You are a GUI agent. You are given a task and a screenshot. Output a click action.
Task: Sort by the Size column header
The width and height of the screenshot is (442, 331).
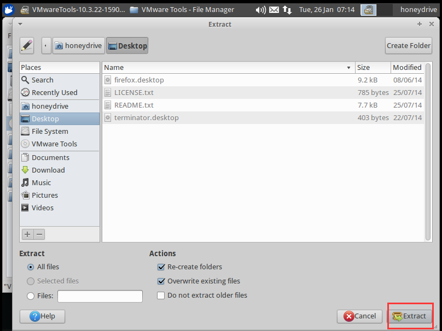[x=373, y=68]
